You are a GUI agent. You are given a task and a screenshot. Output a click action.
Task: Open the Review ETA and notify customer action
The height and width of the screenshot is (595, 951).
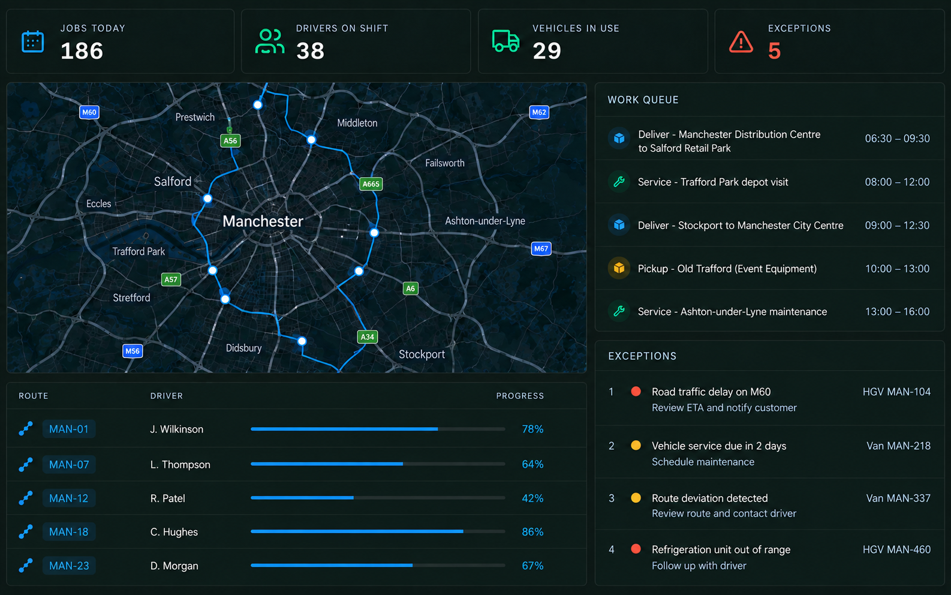(724, 408)
